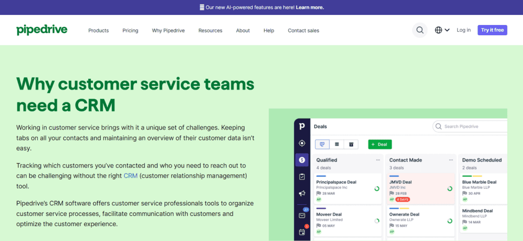Screen dimensions: 523x241
Task: Click the flag icon on Moveer Deal
Action: (x=319, y=225)
